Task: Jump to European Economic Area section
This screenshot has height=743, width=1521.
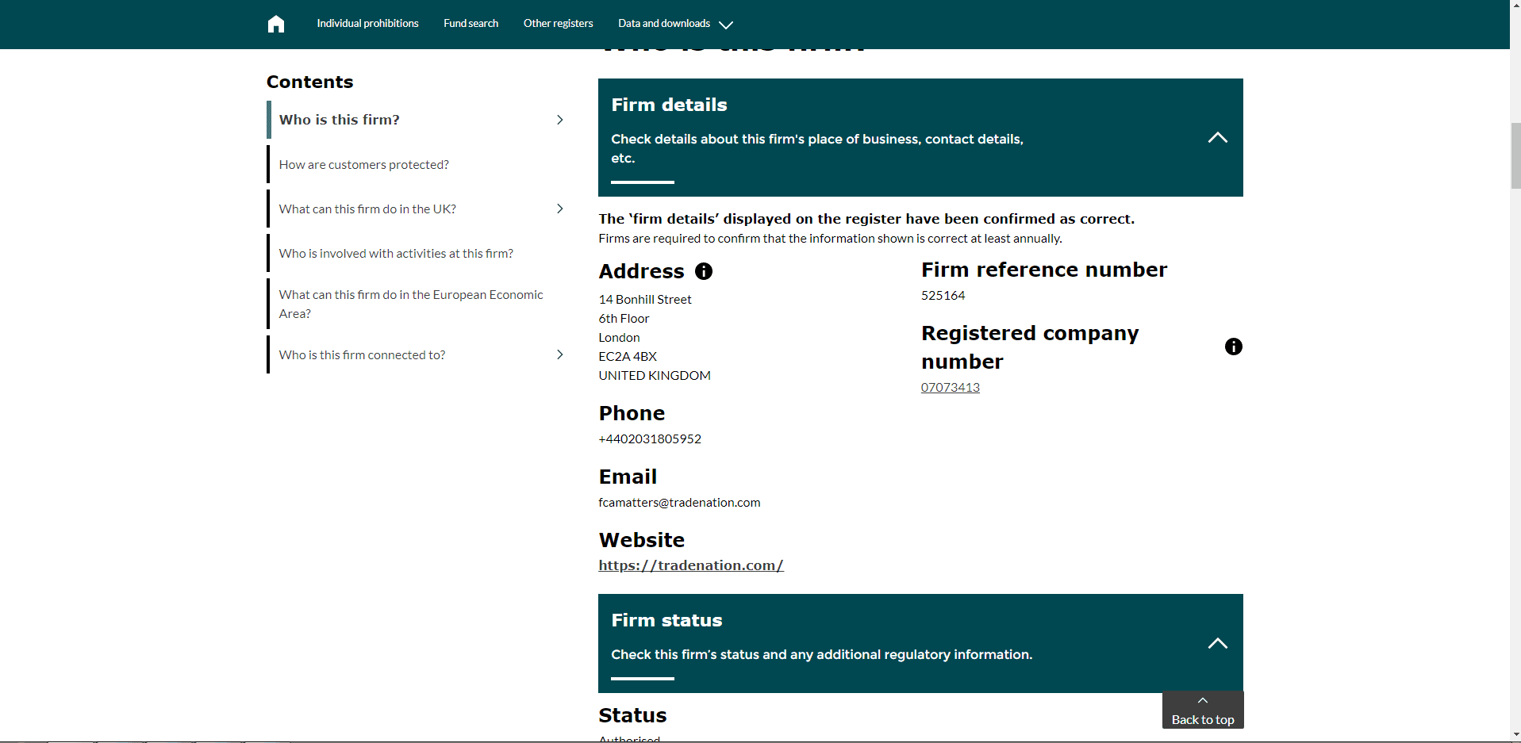Action: [x=411, y=304]
